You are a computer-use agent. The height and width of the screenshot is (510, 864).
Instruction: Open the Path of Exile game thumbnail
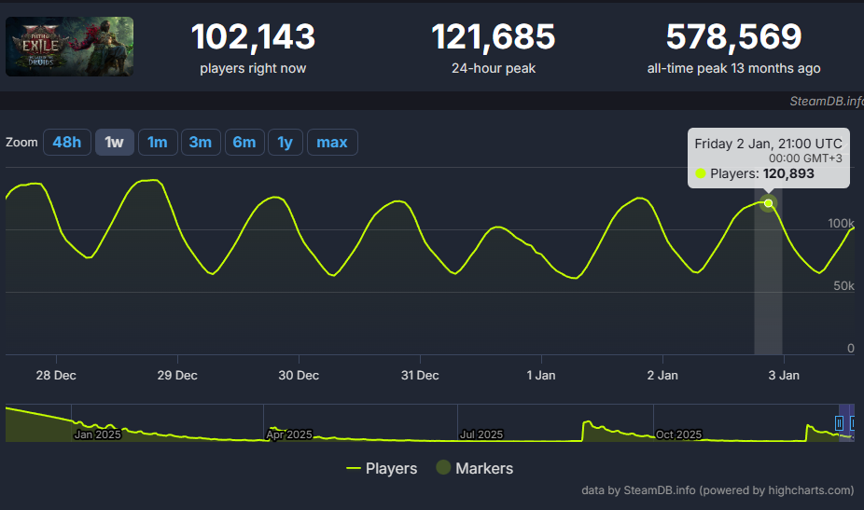click(x=69, y=47)
